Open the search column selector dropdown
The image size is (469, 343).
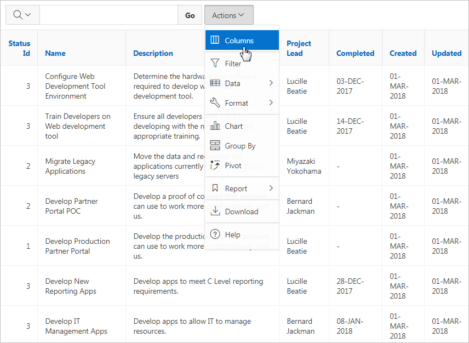point(22,15)
